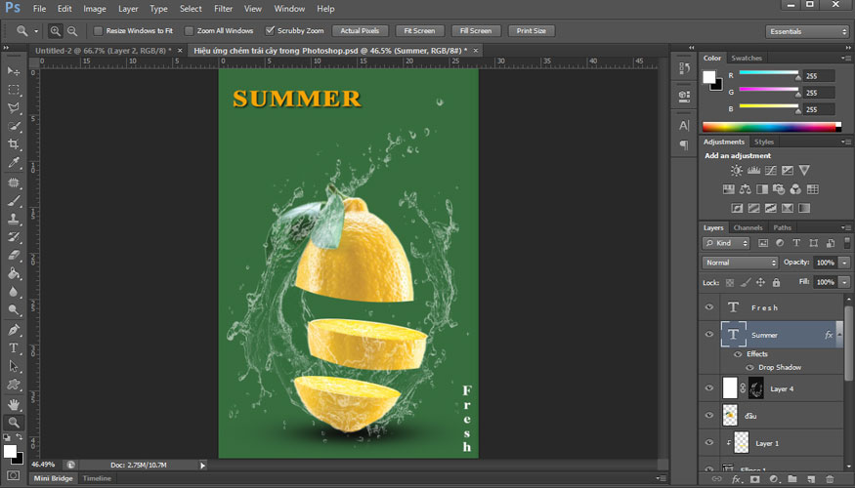Select the Quick Selection tool
The width and height of the screenshot is (855, 488).
(x=13, y=126)
